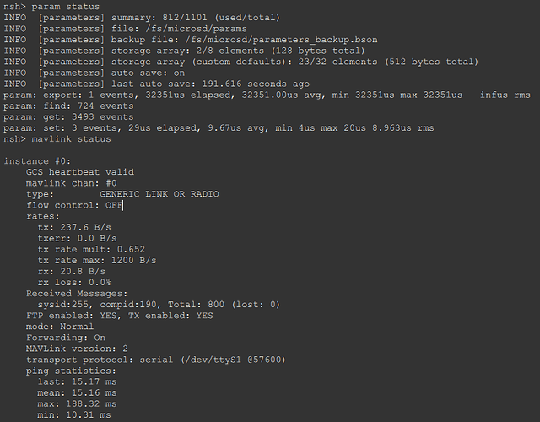The image size is (540, 422).
Task: Click the "GENERIC LINK OR RADIO" type value
Action: pos(159,193)
